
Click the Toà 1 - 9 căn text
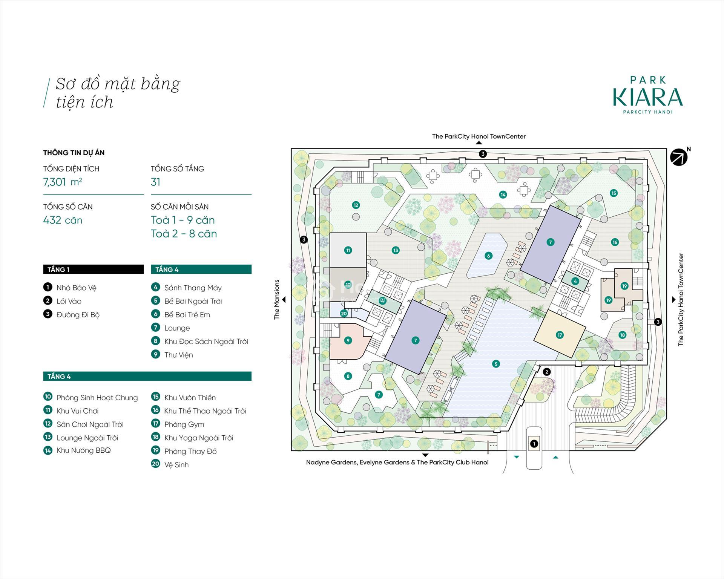tap(183, 220)
